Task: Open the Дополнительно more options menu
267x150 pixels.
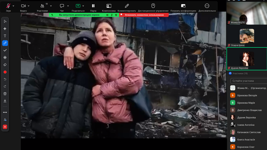Action: pos(207,6)
